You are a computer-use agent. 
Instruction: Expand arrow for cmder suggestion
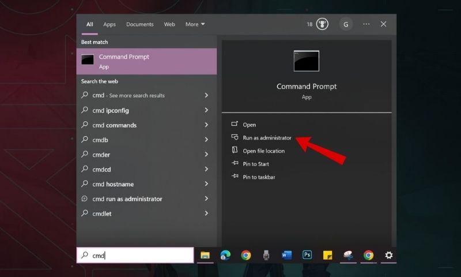pos(206,154)
